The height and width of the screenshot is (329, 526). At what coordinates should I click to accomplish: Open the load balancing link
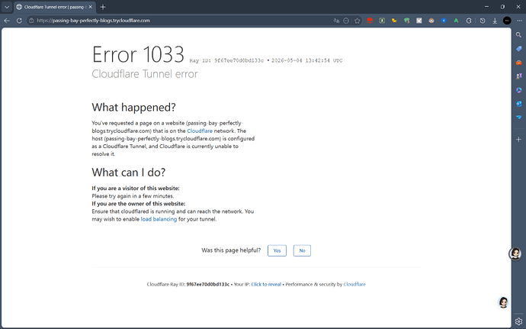(x=159, y=219)
